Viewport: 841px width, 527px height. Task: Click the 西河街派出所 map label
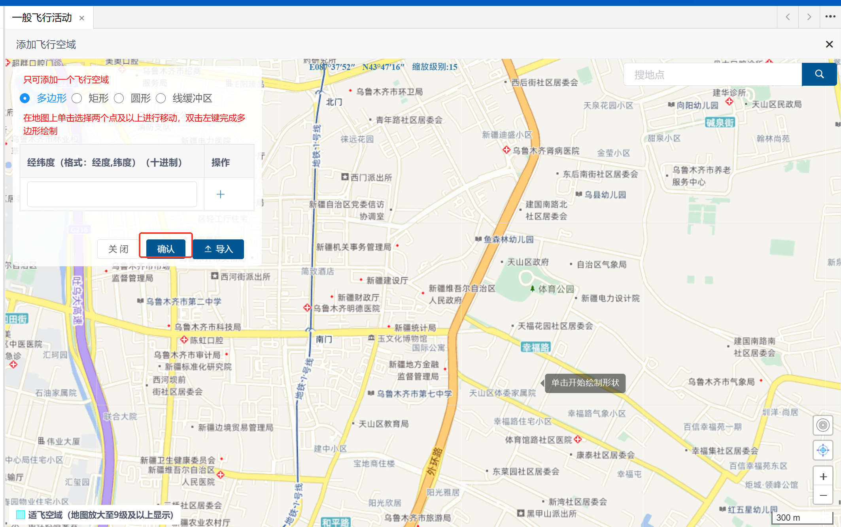(245, 277)
